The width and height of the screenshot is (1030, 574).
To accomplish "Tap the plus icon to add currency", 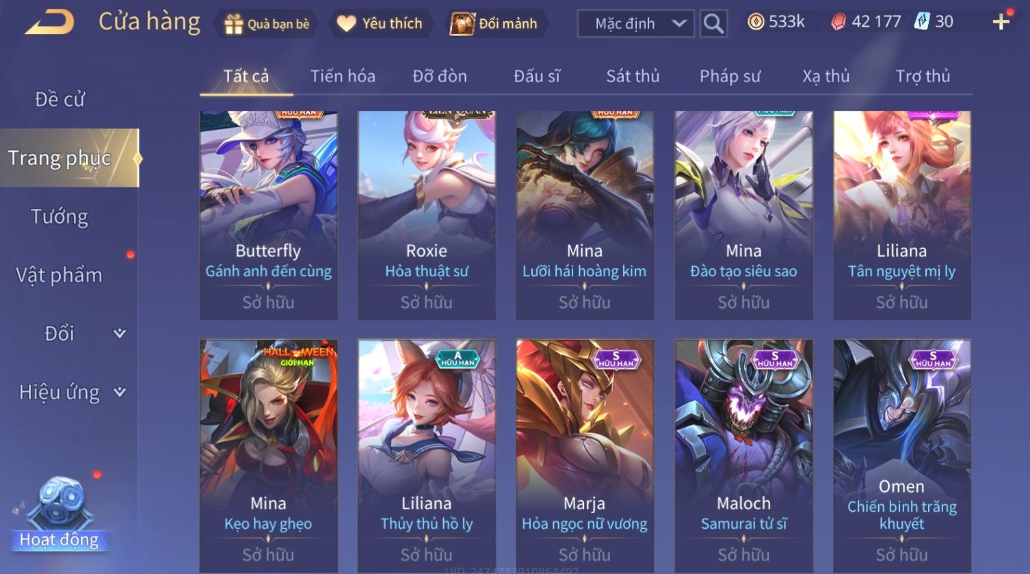I will tap(1001, 23).
